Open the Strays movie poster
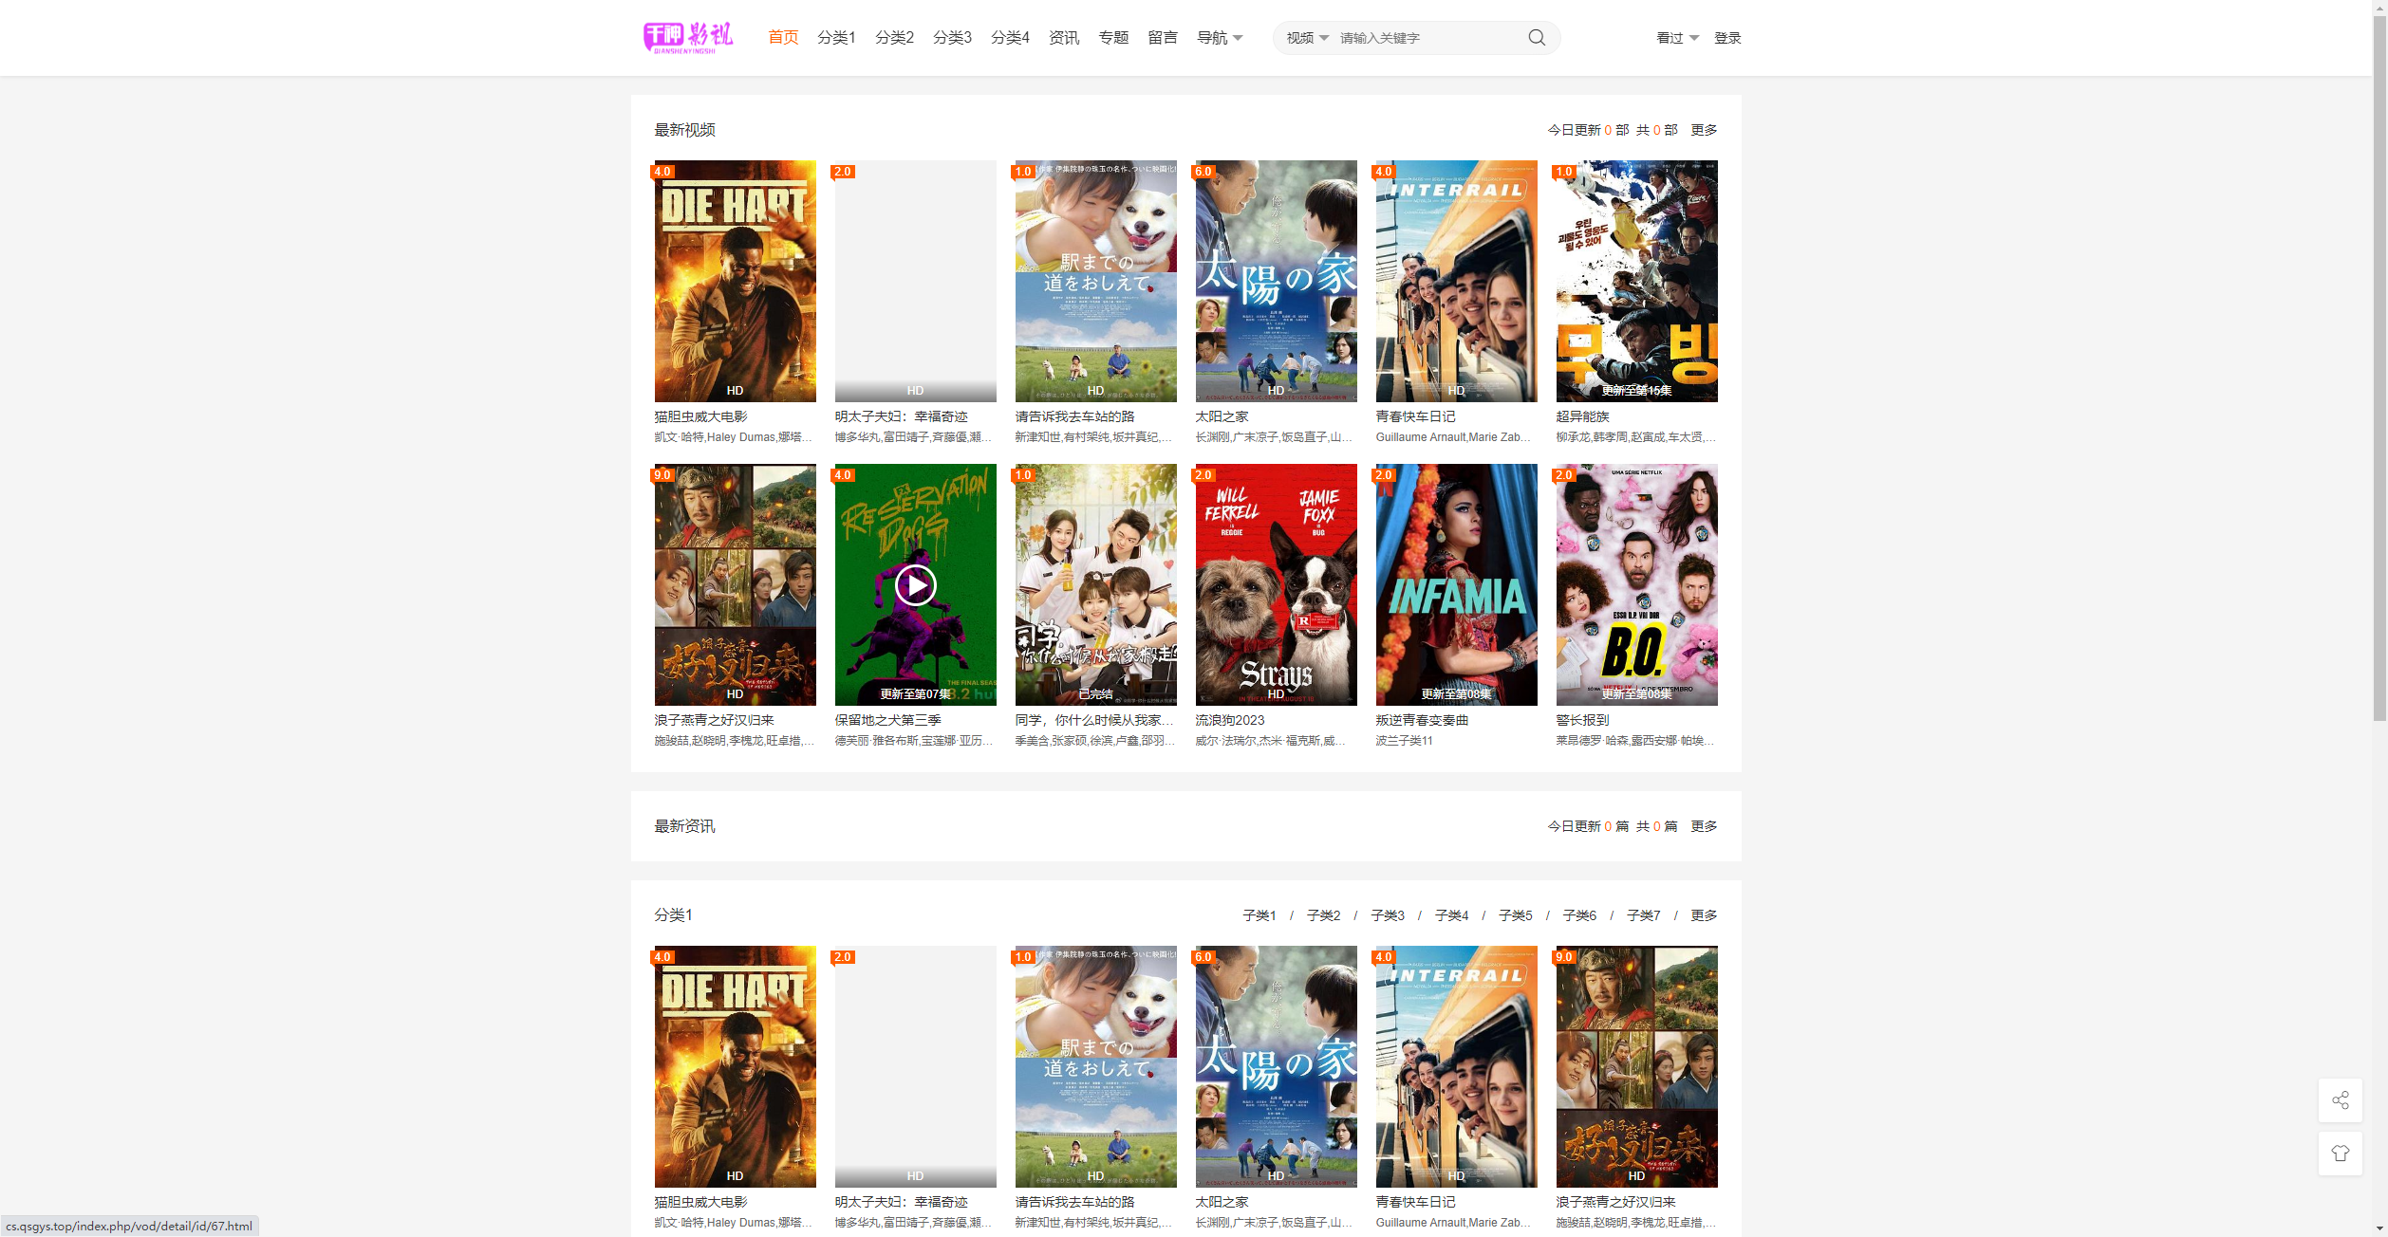 pyautogui.click(x=1276, y=584)
